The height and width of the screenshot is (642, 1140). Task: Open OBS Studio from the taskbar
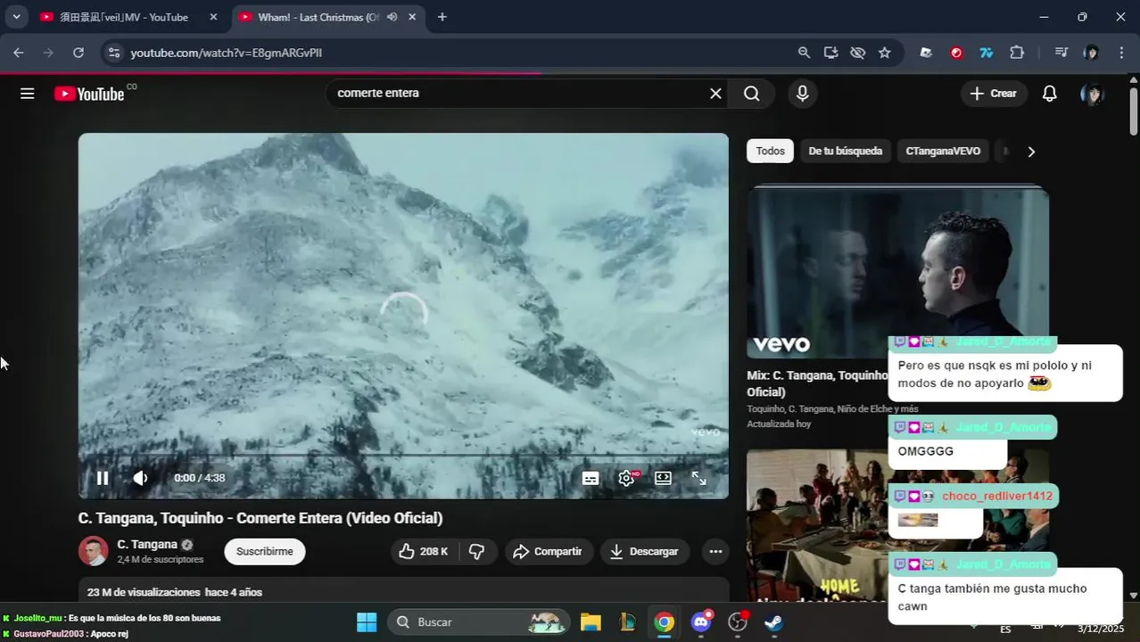point(738,622)
